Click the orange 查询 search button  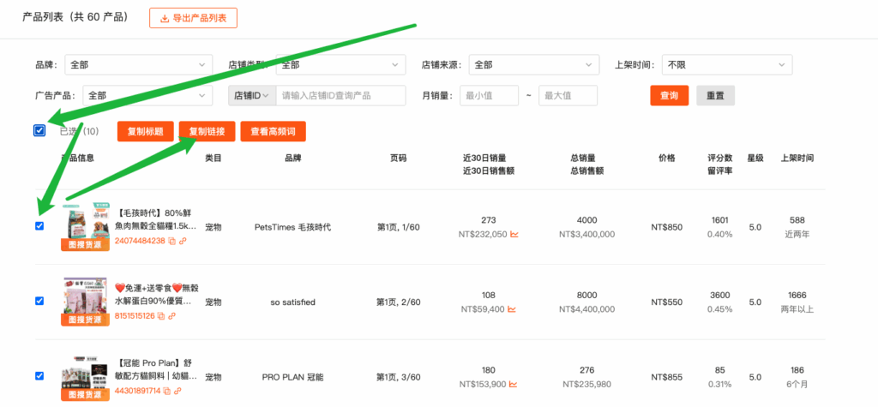(669, 96)
